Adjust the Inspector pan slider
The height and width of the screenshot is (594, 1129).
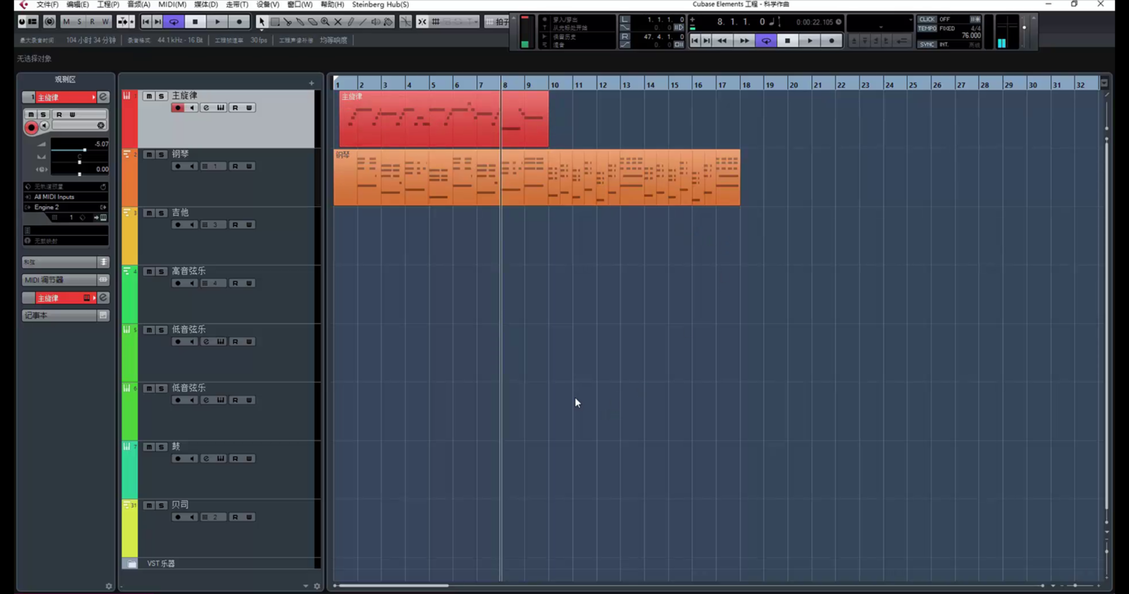click(79, 161)
